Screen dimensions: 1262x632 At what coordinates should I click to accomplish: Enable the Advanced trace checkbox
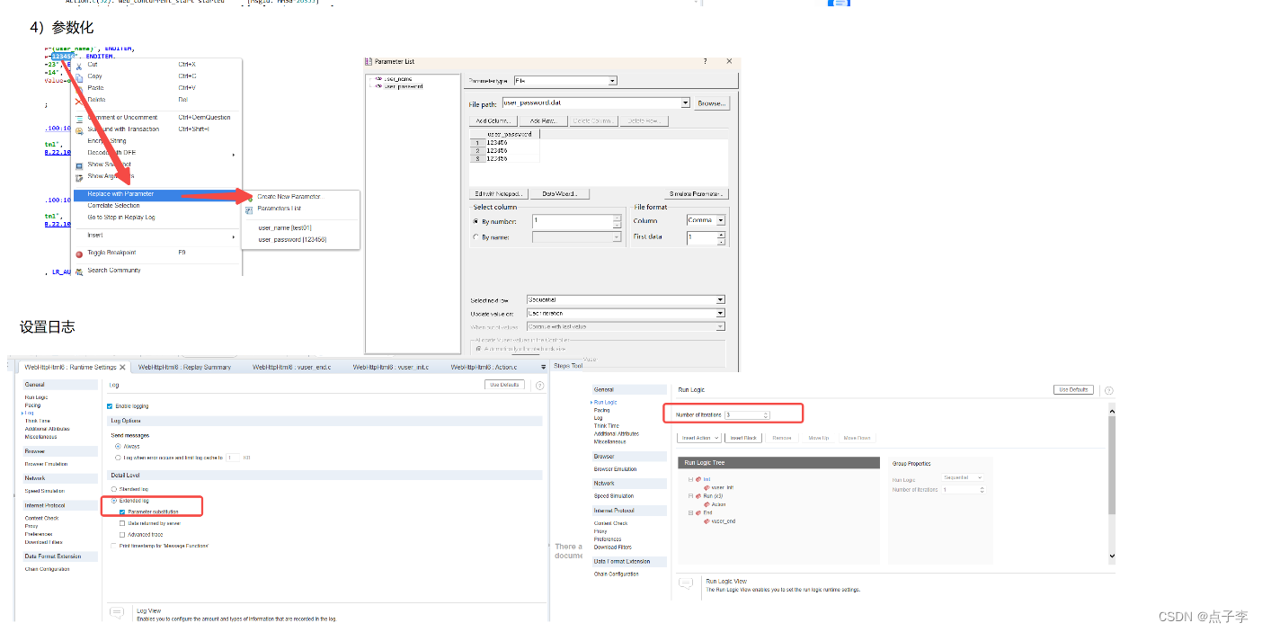point(122,535)
